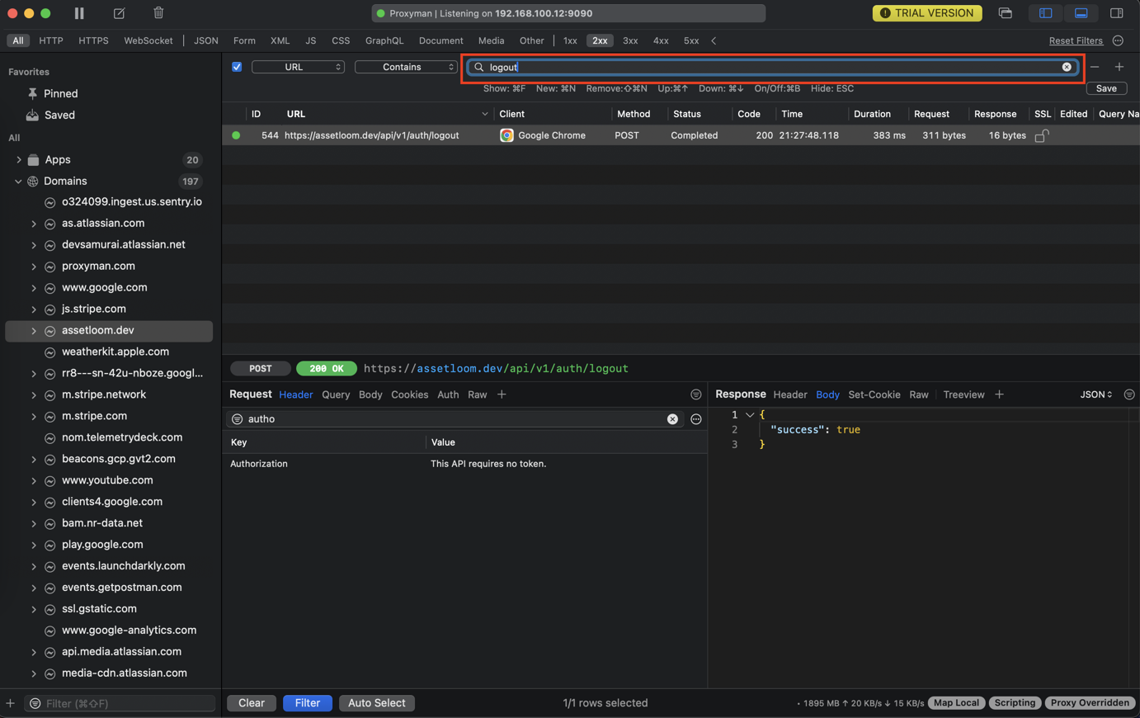The image size is (1140, 718).
Task: Toggle the left sidebar layout icon
Action: [1045, 13]
